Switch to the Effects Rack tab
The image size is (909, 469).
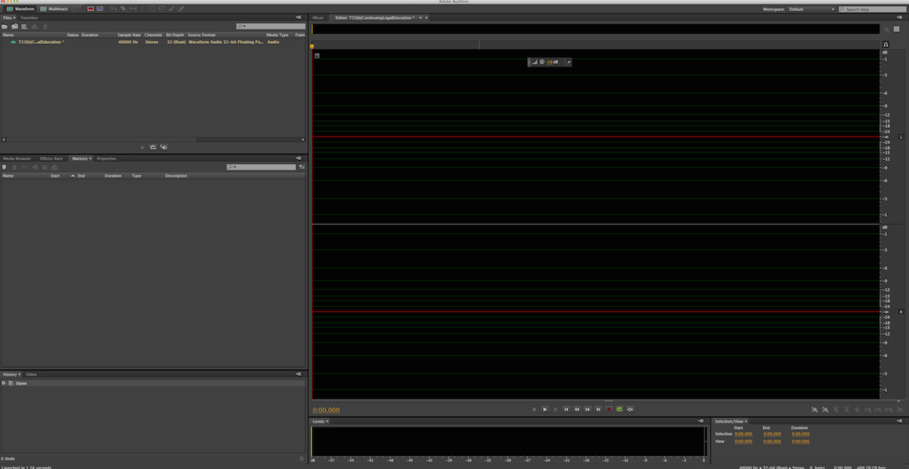[52, 158]
